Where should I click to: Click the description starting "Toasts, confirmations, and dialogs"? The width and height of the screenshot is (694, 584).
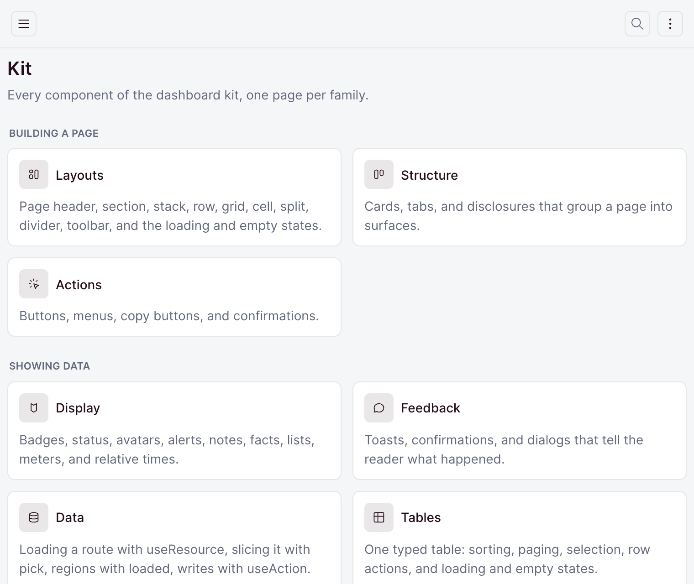pyautogui.click(x=504, y=449)
